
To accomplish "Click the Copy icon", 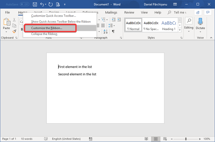I will tap(14, 26).
